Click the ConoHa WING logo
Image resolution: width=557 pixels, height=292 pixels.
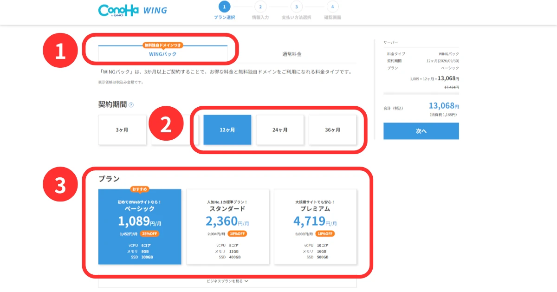[x=132, y=10]
